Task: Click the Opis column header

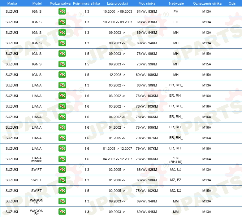Action: [x=232, y=3]
